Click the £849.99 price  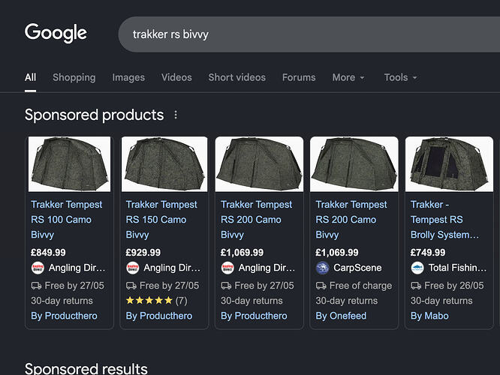48,252
